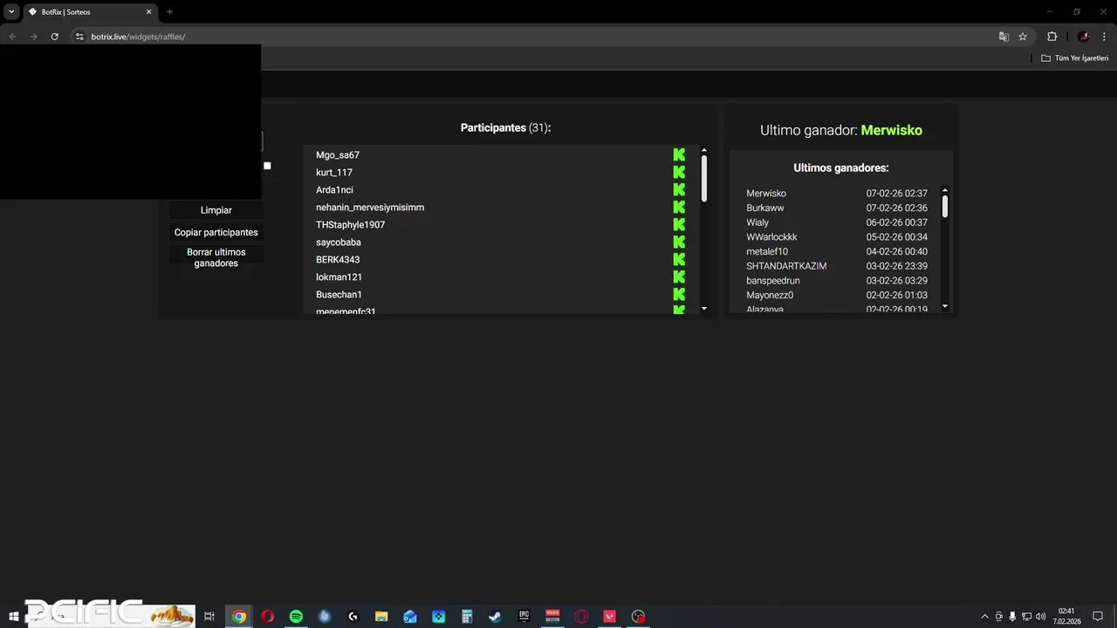Screen dimensions: 1117x628
Task: Click Burkaww in the winners list
Action: (x=765, y=208)
